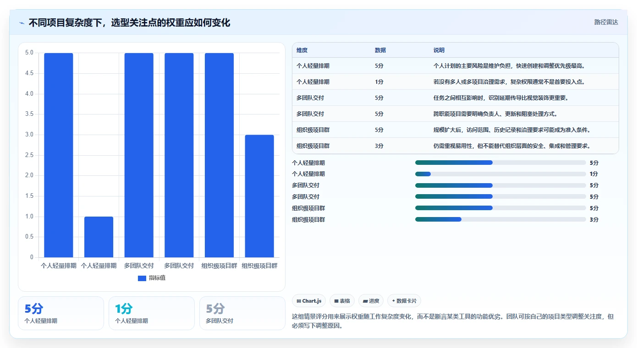Click the shortest chart bar with value 1
Image resolution: width=637 pixels, height=348 pixels.
coord(99,237)
